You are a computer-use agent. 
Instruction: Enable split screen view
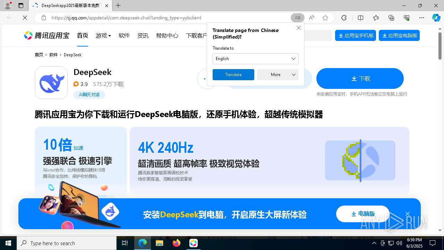click(x=360, y=18)
